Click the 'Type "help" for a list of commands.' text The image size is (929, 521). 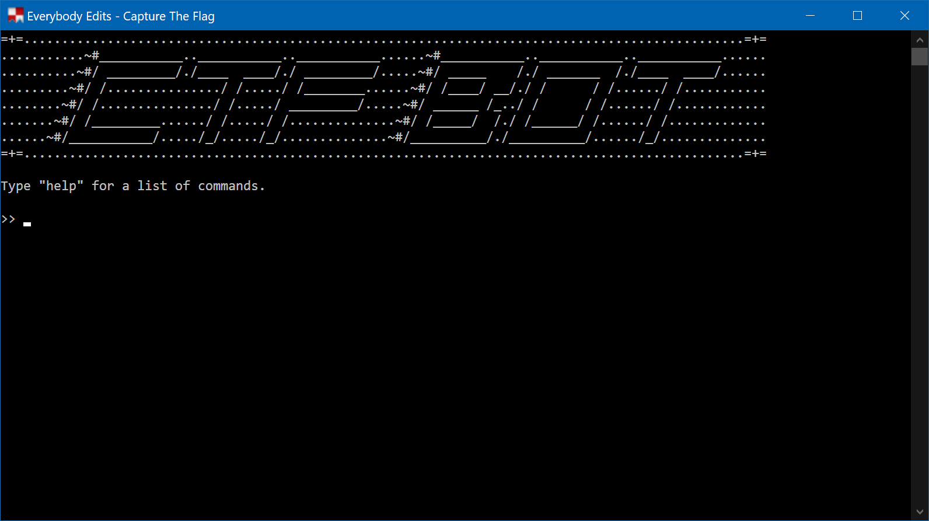click(x=133, y=186)
